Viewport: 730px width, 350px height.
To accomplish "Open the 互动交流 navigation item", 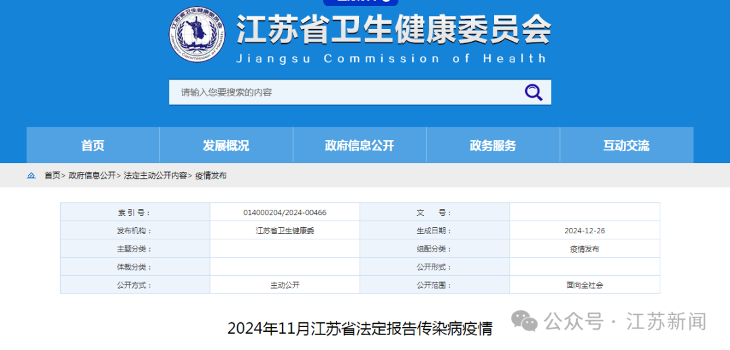I will (626, 146).
